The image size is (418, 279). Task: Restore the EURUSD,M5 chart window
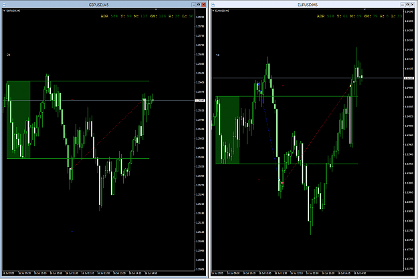coord(407,5)
